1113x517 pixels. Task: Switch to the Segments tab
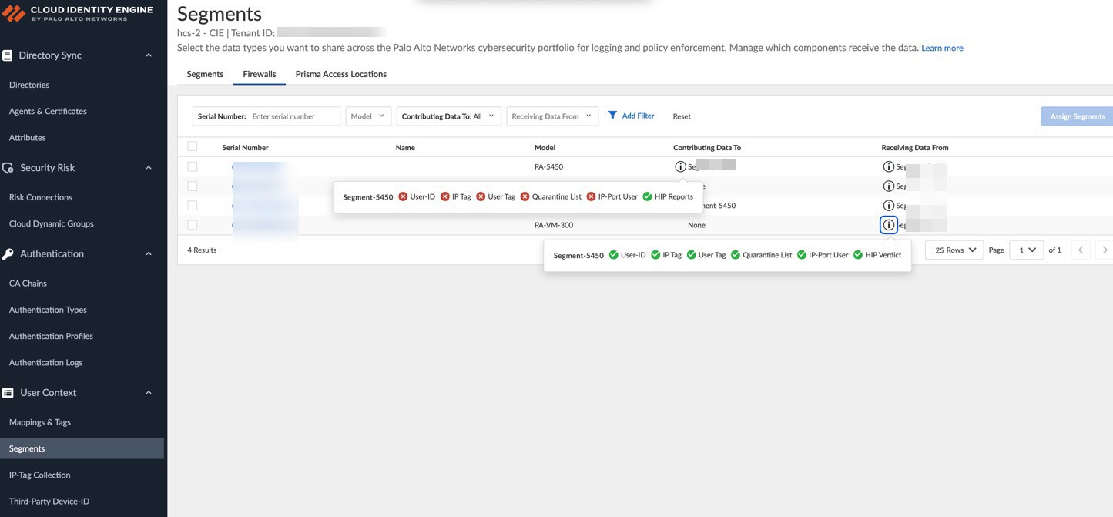(x=205, y=74)
